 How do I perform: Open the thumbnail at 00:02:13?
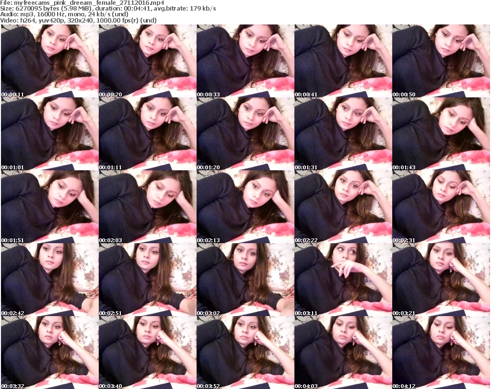[x=245, y=207]
